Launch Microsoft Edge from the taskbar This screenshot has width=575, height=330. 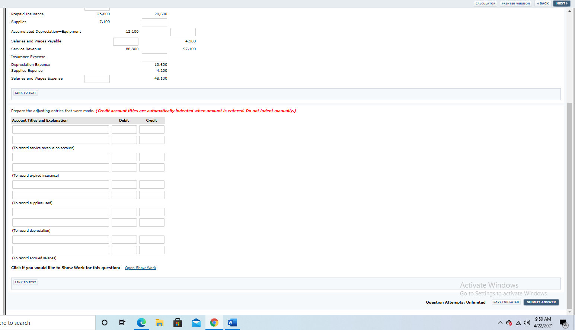coord(141,323)
